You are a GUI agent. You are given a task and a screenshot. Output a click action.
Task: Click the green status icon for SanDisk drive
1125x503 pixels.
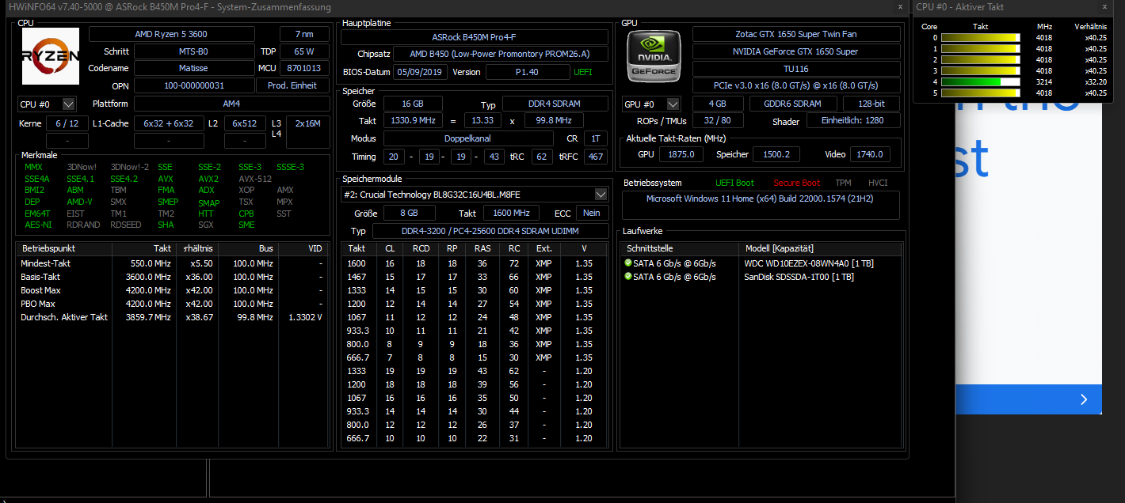click(628, 277)
